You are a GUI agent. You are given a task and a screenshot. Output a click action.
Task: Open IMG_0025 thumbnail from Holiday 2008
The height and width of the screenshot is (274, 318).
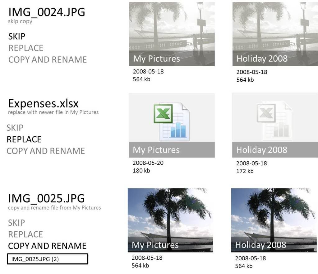click(x=274, y=220)
